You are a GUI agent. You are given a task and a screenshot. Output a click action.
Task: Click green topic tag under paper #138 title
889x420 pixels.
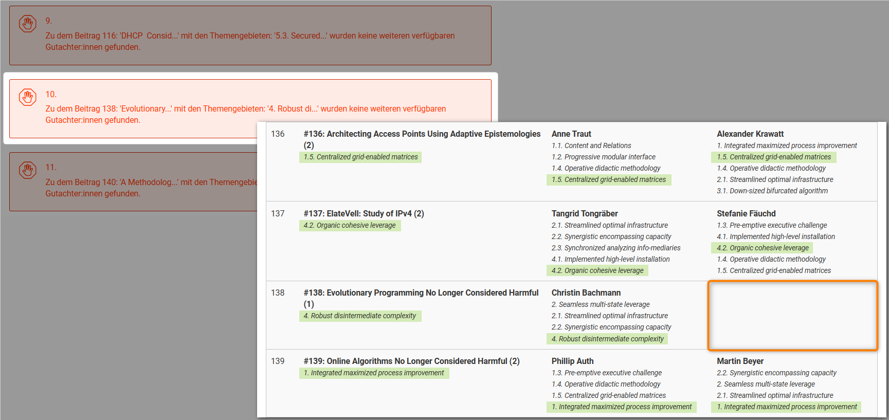click(359, 316)
